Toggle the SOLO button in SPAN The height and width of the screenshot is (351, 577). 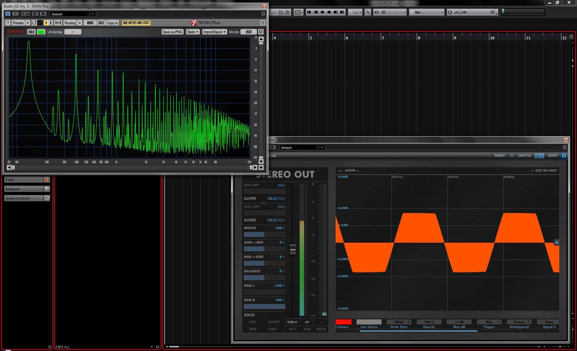(101, 23)
